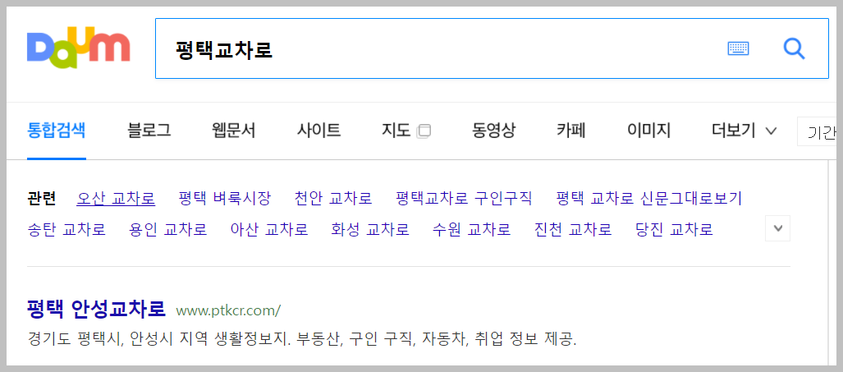
Task: Open related search 평택 벼룩시장
Action: (225, 199)
